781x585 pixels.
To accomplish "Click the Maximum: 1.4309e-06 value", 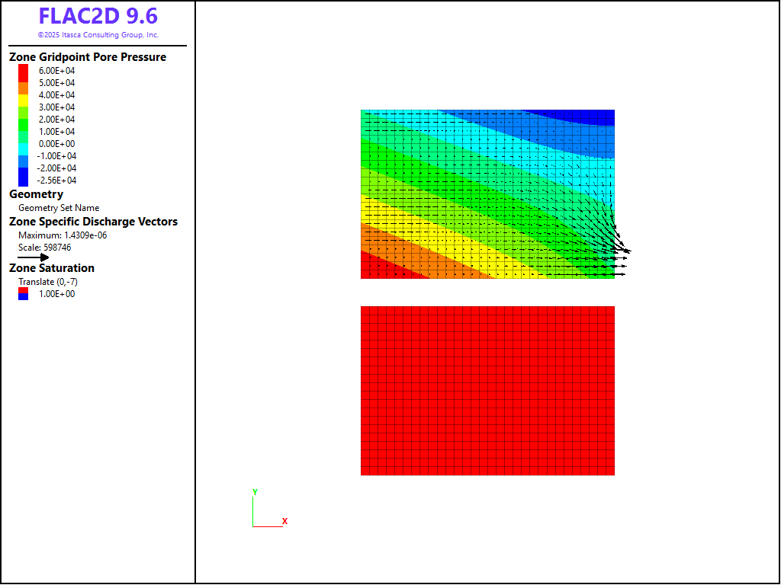I will 63,235.
